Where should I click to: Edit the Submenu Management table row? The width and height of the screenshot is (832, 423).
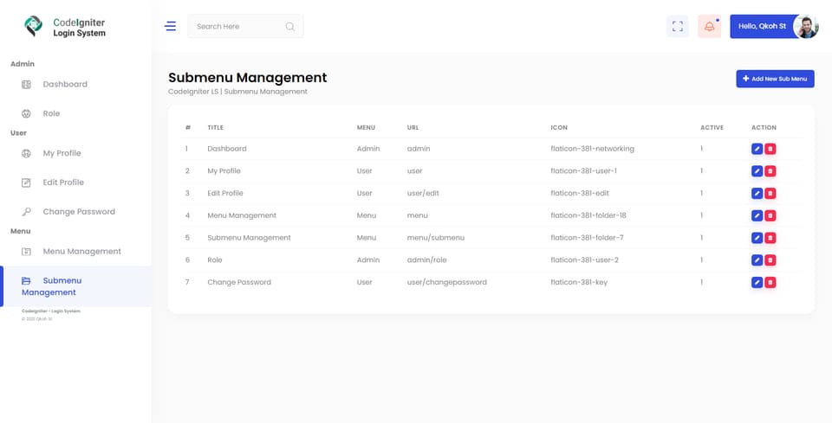pos(757,238)
